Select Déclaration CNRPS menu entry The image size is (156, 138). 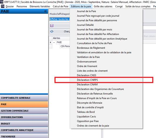point(87,80)
